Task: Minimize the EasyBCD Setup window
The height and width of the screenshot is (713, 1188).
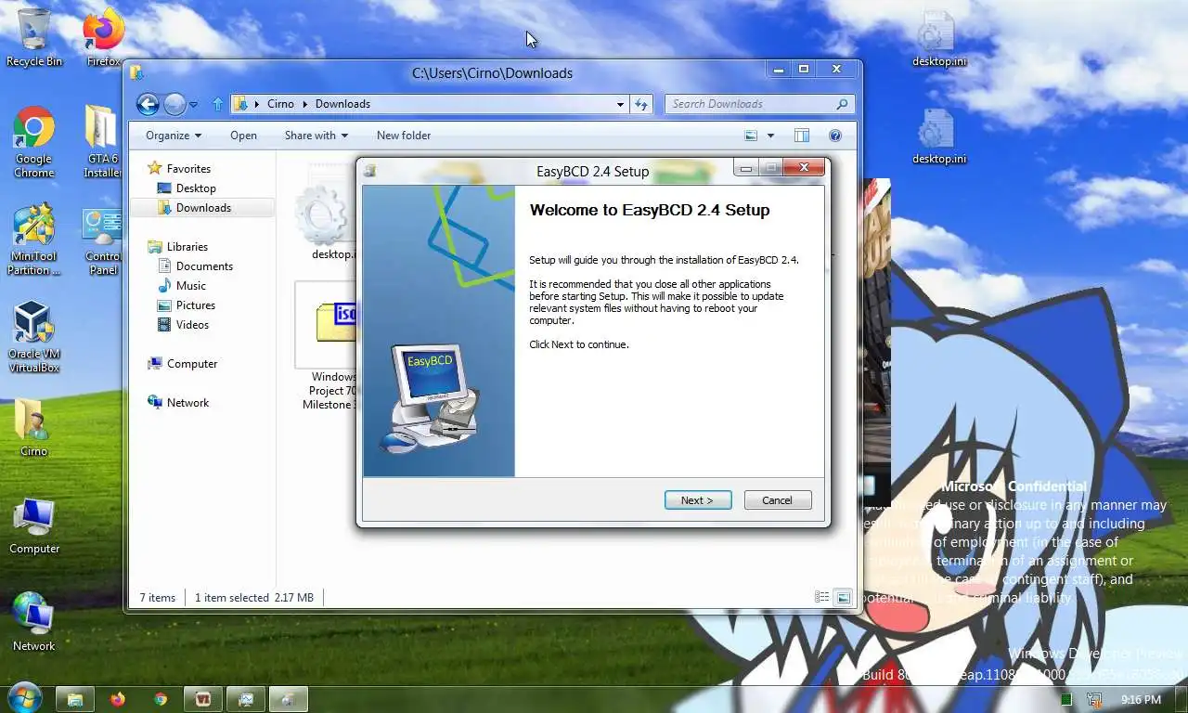Action: click(746, 168)
